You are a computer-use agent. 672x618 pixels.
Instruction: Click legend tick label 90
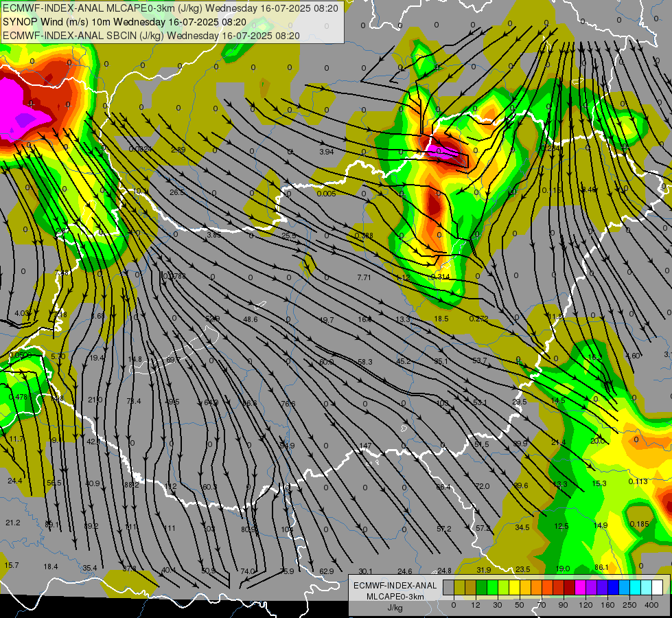click(563, 605)
